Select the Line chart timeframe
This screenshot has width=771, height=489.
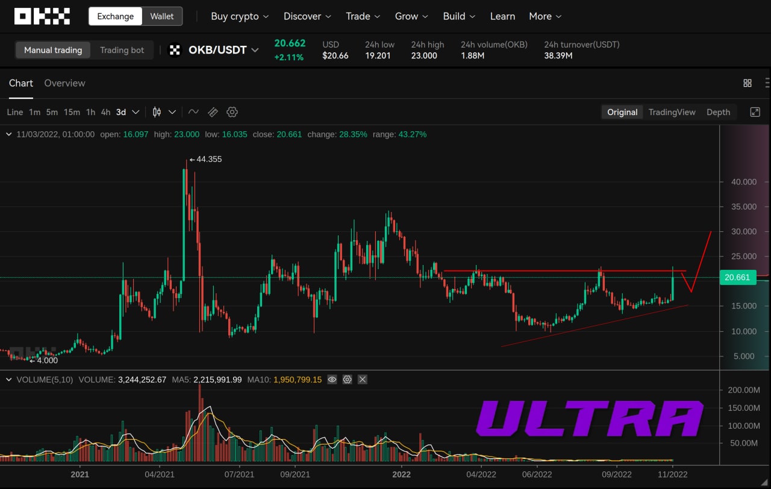pyautogui.click(x=15, y=112)
